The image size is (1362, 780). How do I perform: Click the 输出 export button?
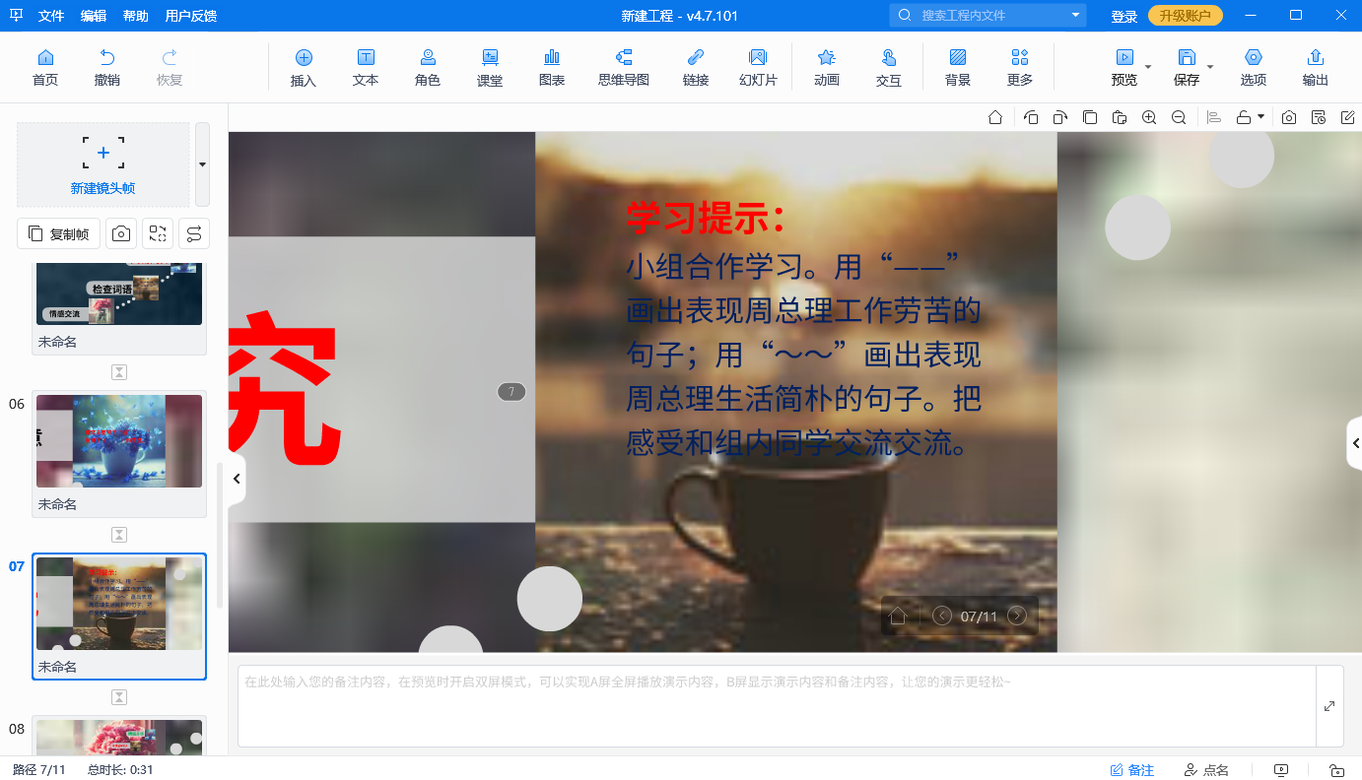[1316, 67]
